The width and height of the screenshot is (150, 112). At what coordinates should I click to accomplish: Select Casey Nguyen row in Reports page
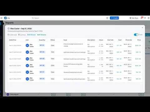point(75,95)
